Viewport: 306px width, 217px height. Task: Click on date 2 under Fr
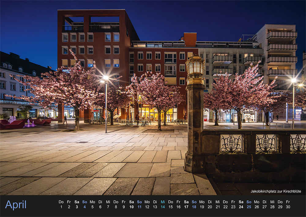pyautogui.click(x=69, y=207)
